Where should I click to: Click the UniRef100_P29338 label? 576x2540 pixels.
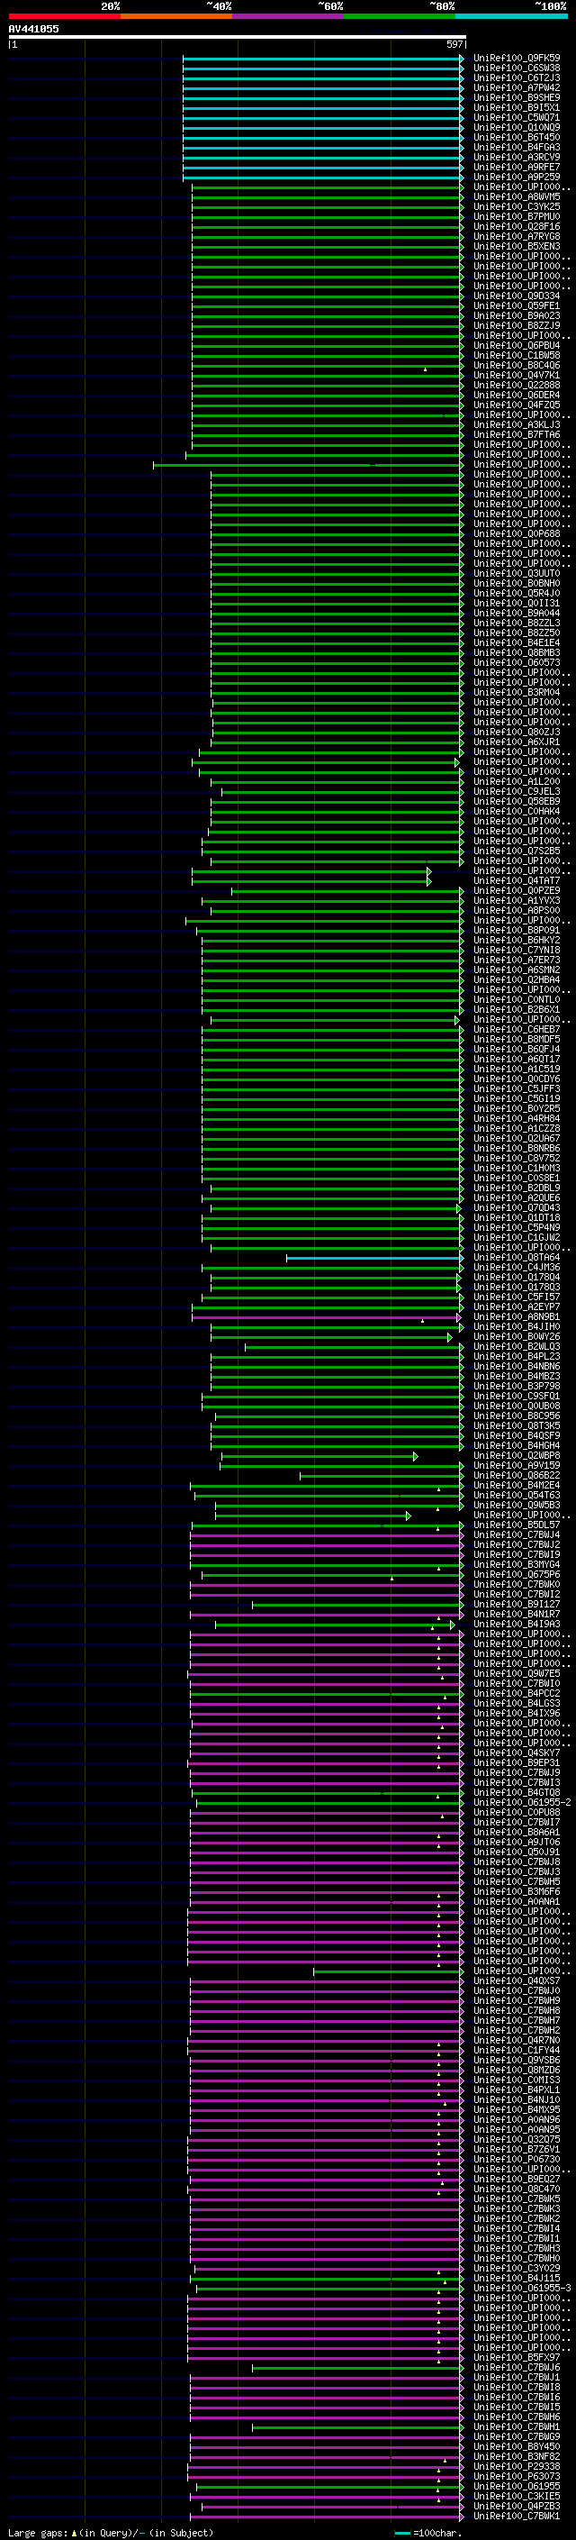(517, 2467)
